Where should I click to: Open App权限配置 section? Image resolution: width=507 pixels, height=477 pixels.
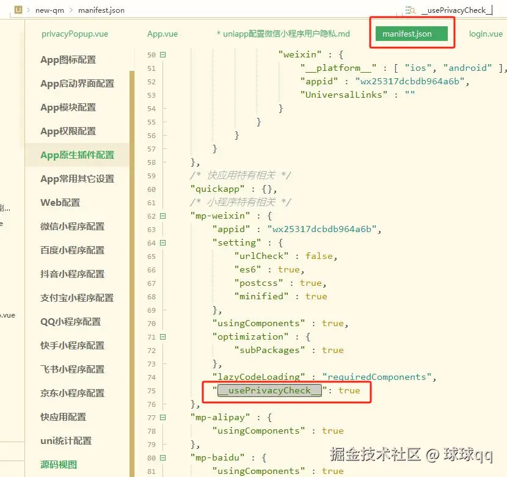[x=68, y=131]
